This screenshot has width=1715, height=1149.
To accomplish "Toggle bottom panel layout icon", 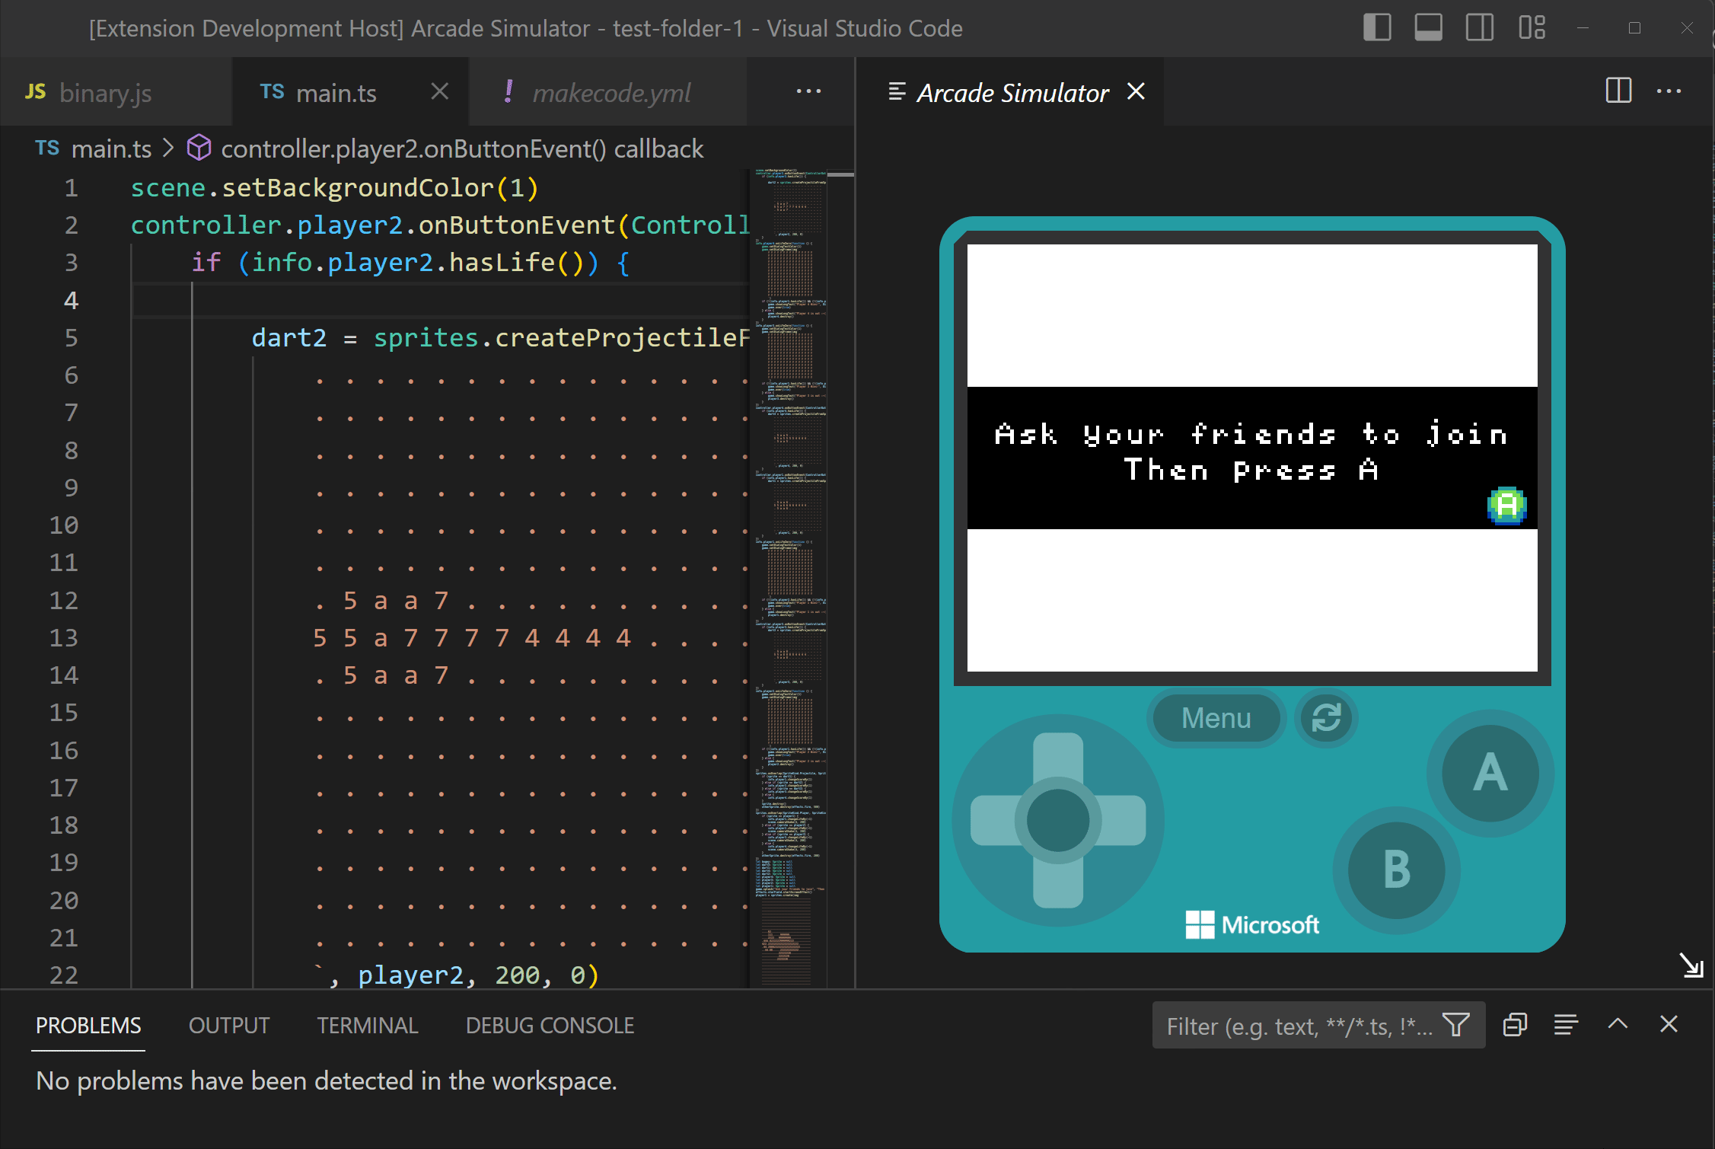I will coord(1428,28).
